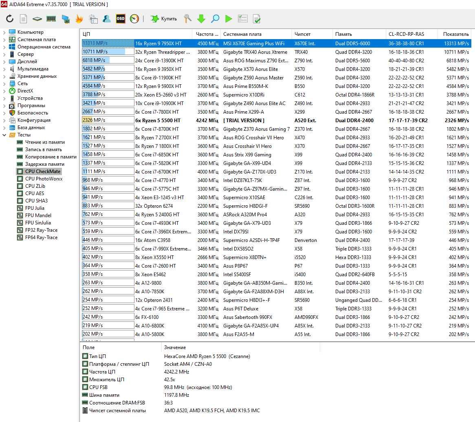Select the FPU Mandel test
The height and width of the screenshot is (422, 475).
[x=38, y=215]
